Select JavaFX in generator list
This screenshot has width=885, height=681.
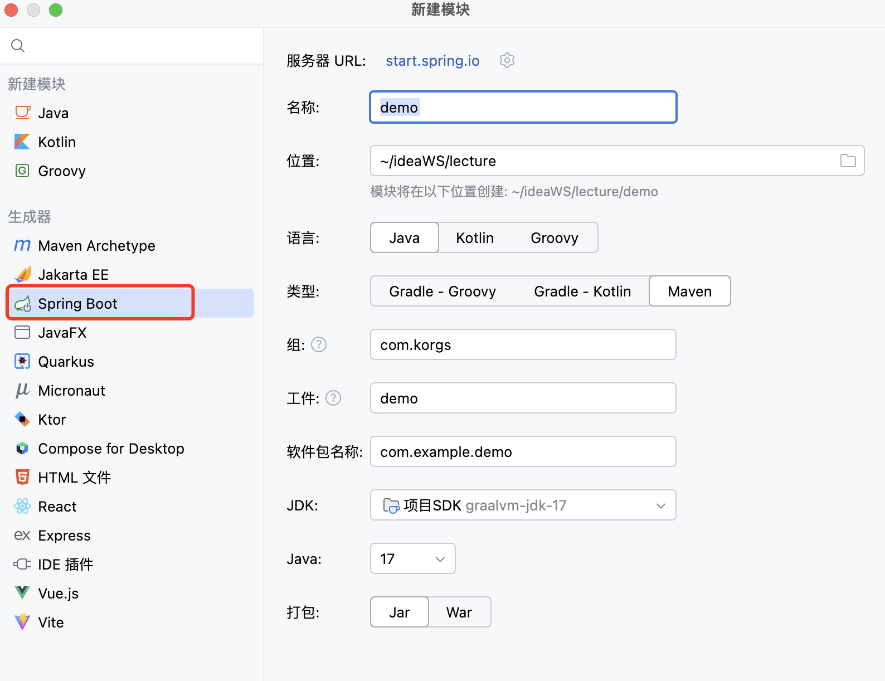click(132, 332)
